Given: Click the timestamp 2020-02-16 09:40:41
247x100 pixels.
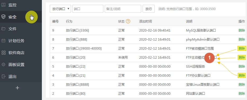Looking at the screenshot, I should pos(155,31).
